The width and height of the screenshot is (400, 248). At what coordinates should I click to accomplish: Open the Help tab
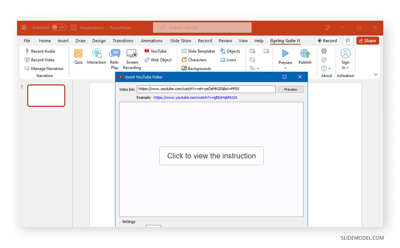(x=259, y=41)
